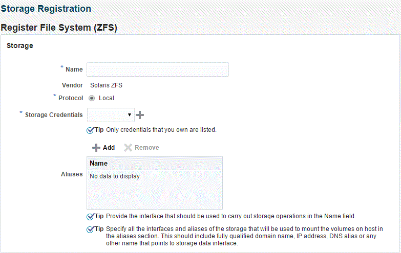This screenshot has width=401, height=253.
Task: Click the Protocol field label
Action: coord(71,98)
